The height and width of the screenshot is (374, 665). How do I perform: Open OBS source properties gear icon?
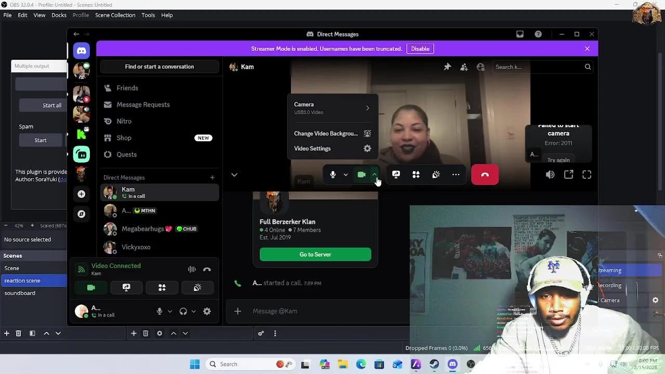pyautogui.click(x=159, y=333)
